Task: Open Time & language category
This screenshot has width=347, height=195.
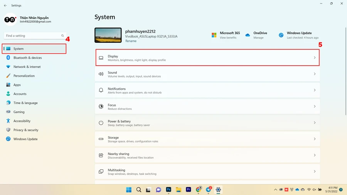Action: (34, 103)
